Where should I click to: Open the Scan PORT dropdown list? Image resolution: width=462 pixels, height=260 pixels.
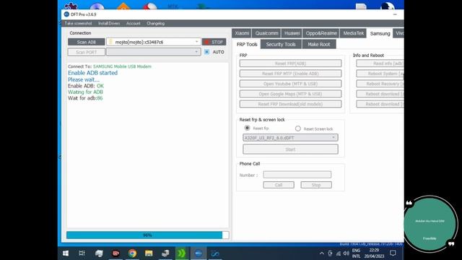[x=154, y=52]
